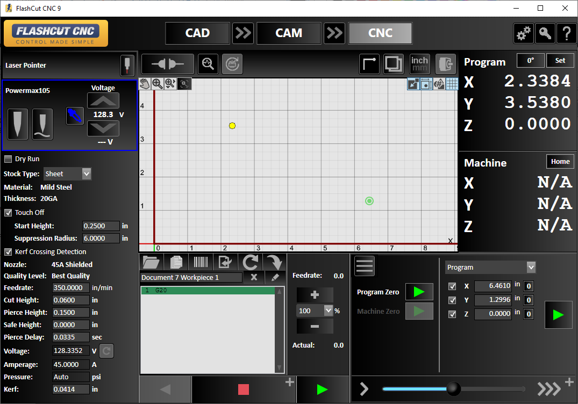Open the feedrate percentage dropdown

tap(327, 311)
